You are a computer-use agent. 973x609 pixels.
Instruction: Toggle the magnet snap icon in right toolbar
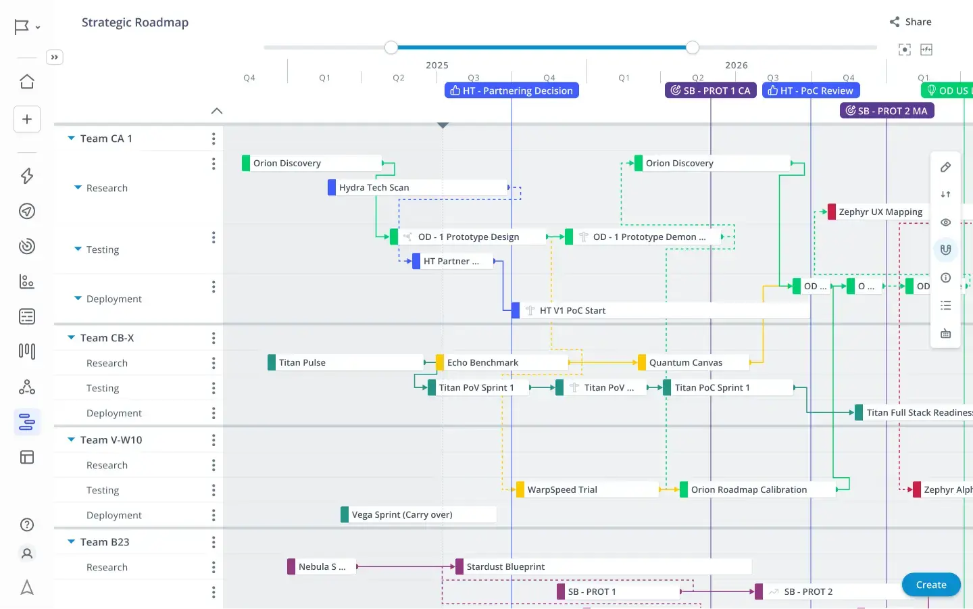tap(946, 250)
